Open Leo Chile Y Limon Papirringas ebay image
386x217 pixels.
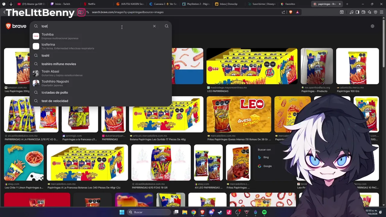pos(24,162)
